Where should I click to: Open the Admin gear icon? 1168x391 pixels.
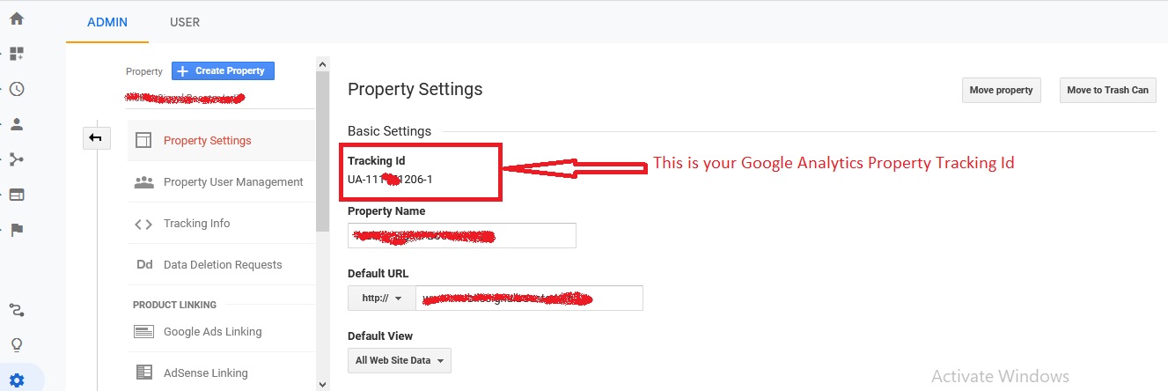pos(17,380)
